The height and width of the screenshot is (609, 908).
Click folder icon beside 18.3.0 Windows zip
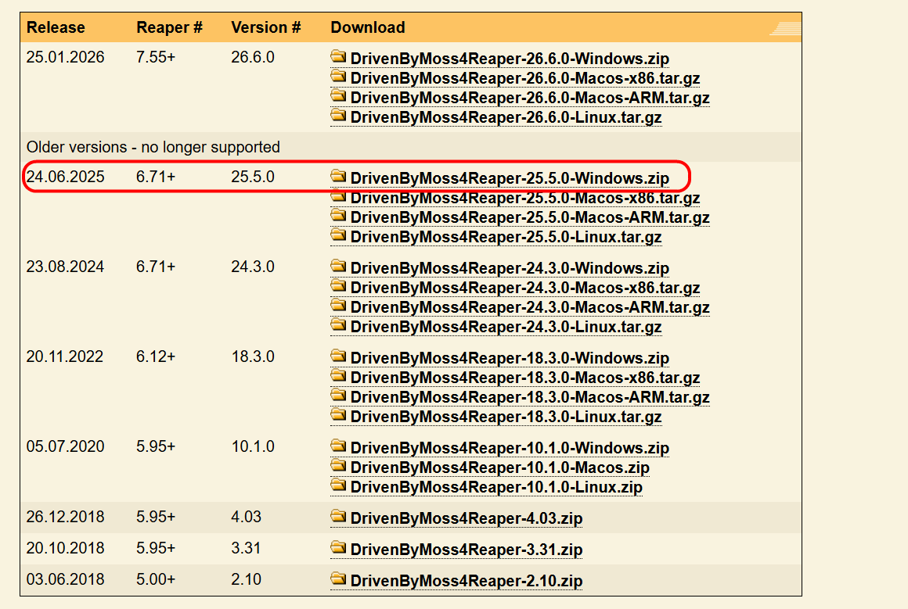click(x=338, y=356)
